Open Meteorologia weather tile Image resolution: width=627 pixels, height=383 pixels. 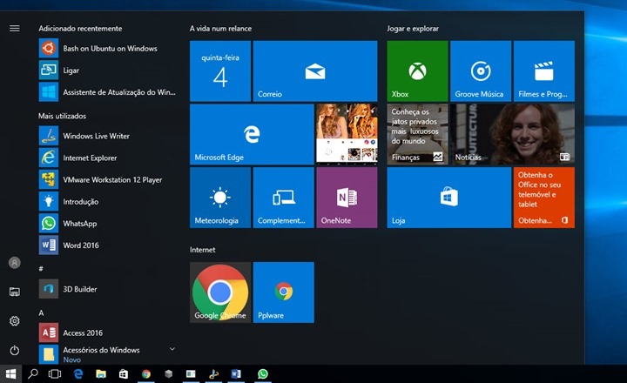tap(219, 198)
